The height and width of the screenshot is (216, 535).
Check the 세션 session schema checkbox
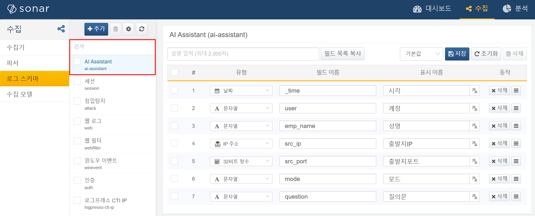coord(77,81)
